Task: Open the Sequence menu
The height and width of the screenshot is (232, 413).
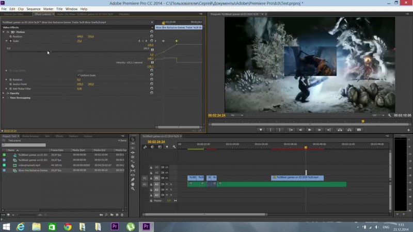Action: (x=34, y=9)
